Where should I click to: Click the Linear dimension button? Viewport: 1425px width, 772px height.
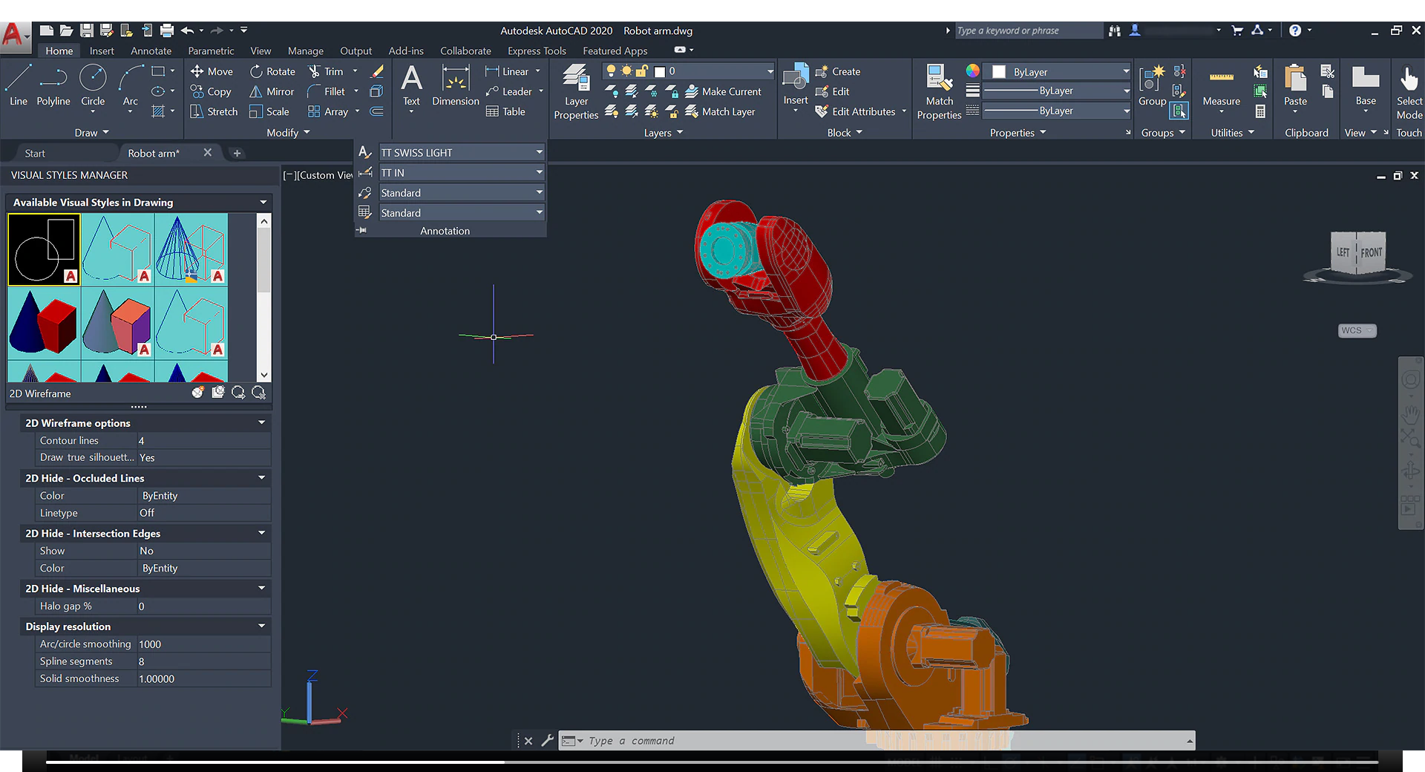coord(507,71)
